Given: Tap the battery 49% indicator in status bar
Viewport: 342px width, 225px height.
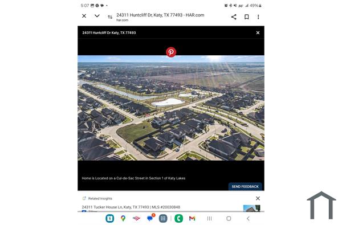Looking at the screenshot, I should click(x=255, y=6).
